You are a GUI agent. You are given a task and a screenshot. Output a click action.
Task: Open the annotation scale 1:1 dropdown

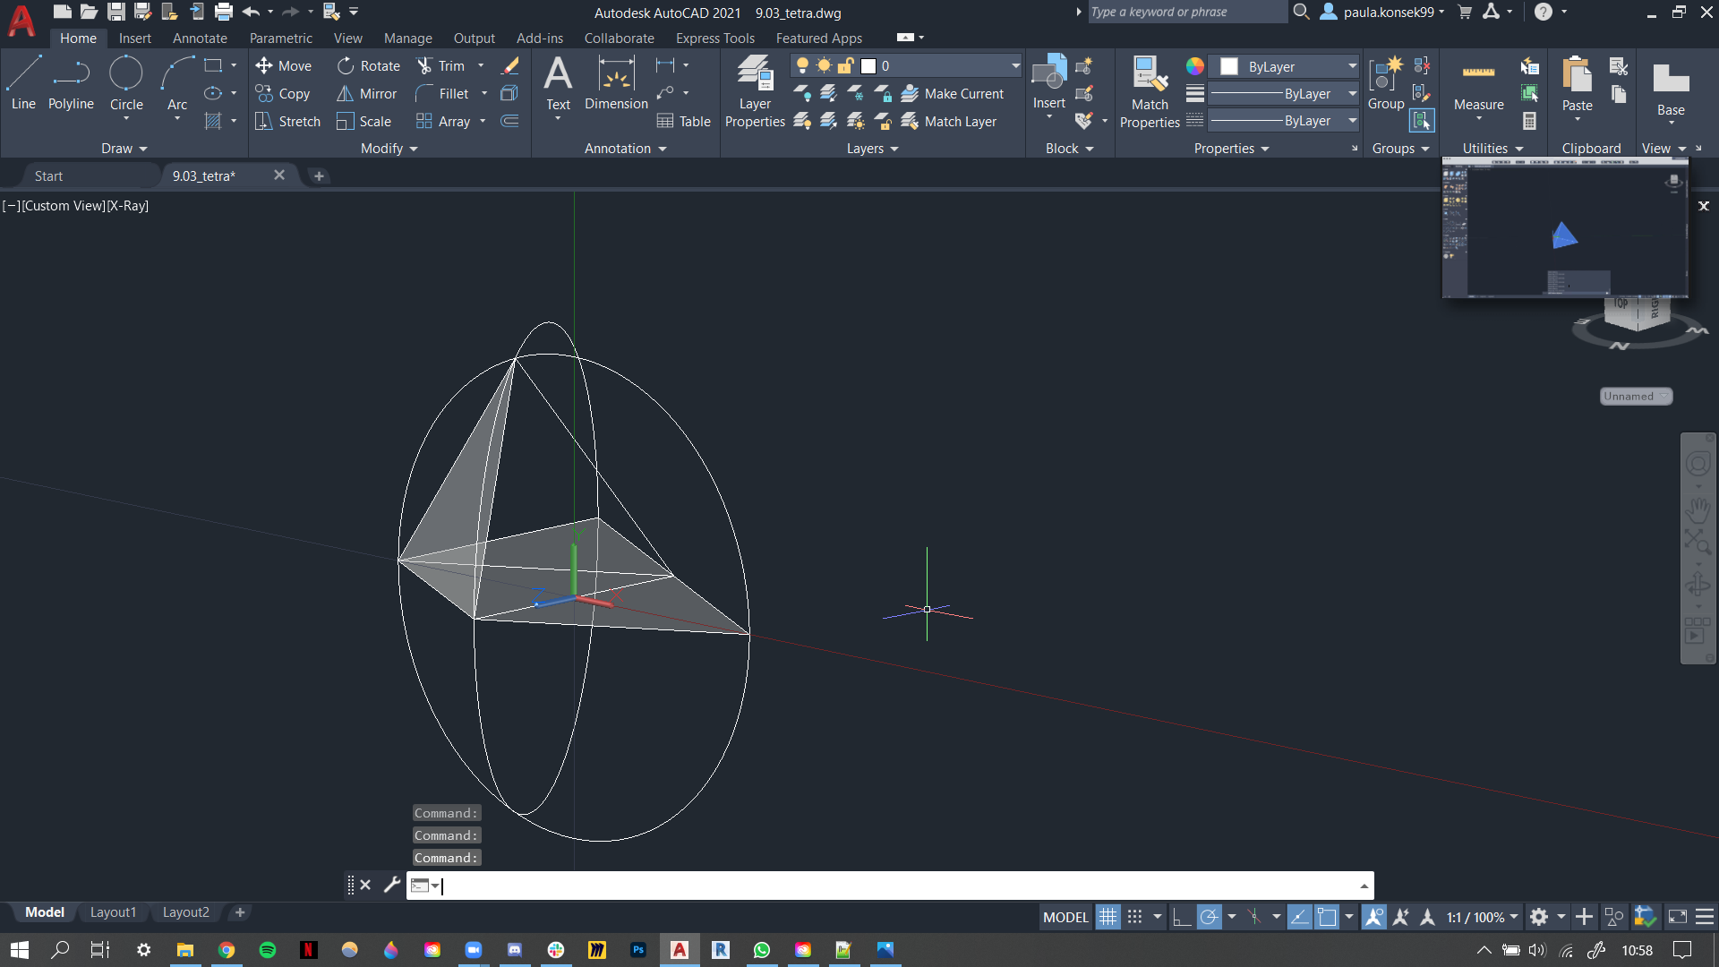1483,917
